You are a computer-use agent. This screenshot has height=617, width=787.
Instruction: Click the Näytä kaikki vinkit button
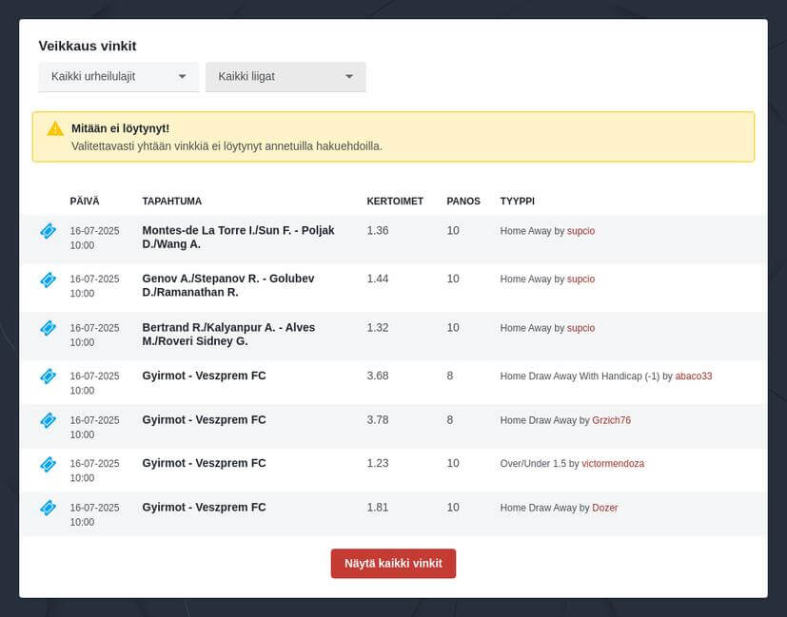pyautogui.click(x=393, y=564)
